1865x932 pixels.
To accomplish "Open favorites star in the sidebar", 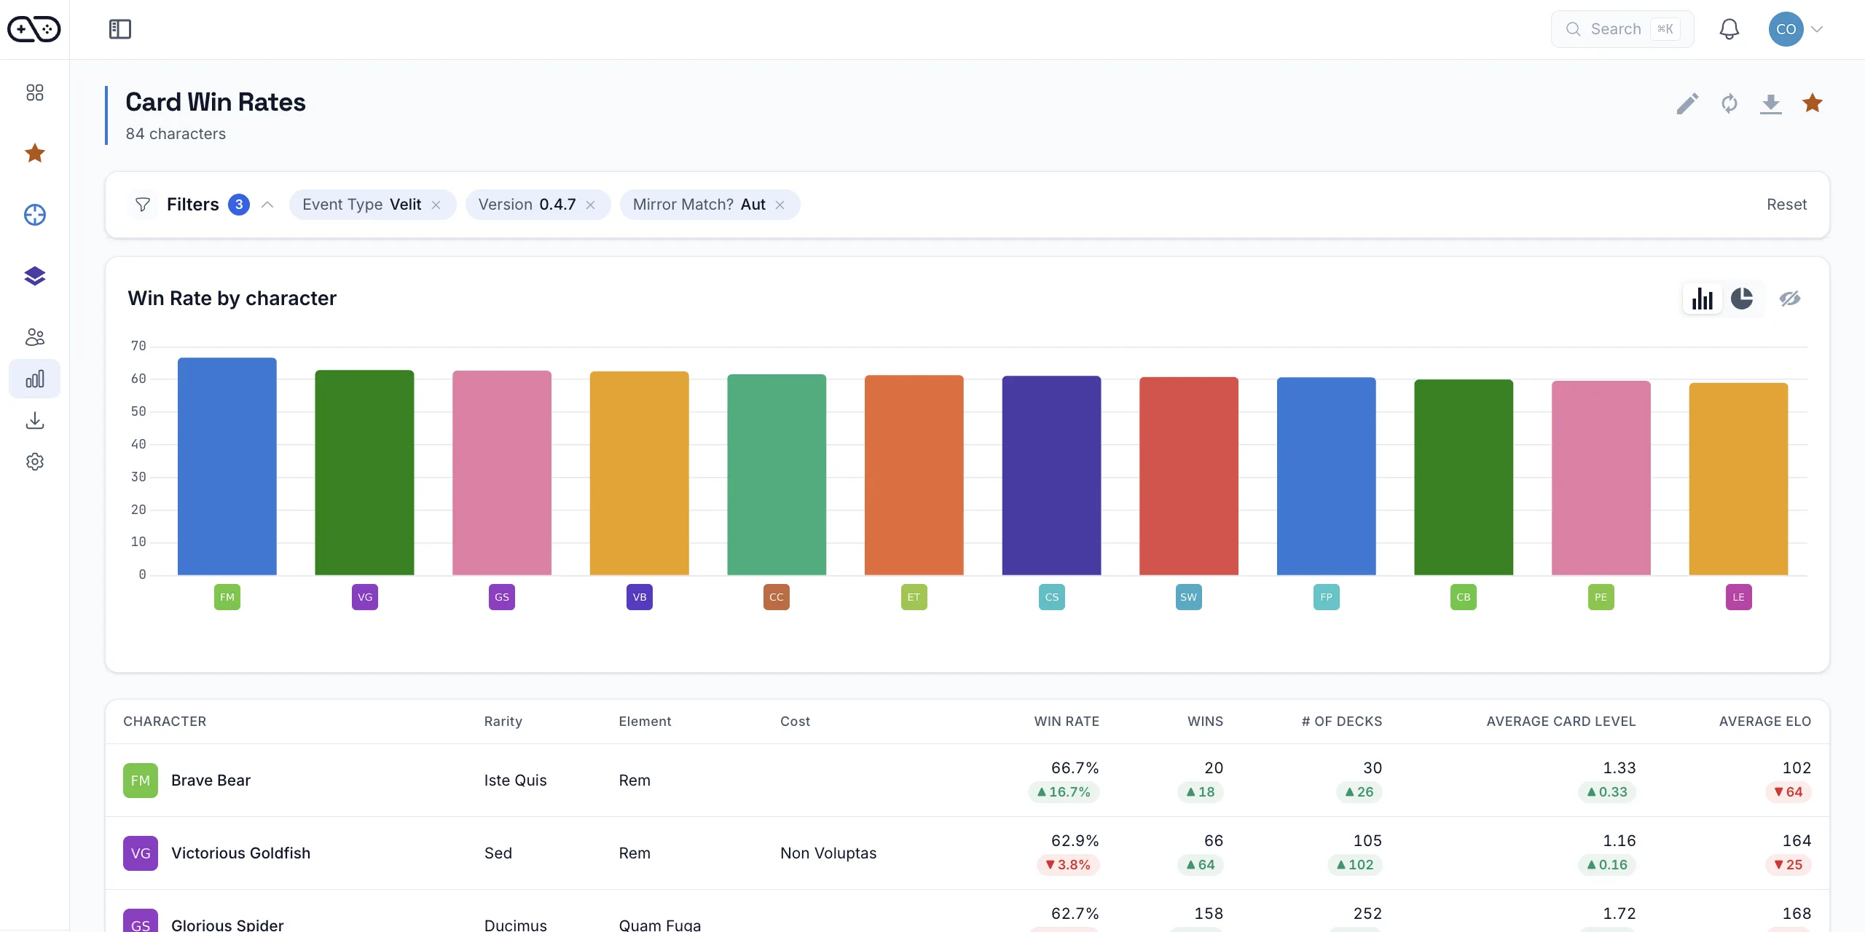I will (35, 153).
